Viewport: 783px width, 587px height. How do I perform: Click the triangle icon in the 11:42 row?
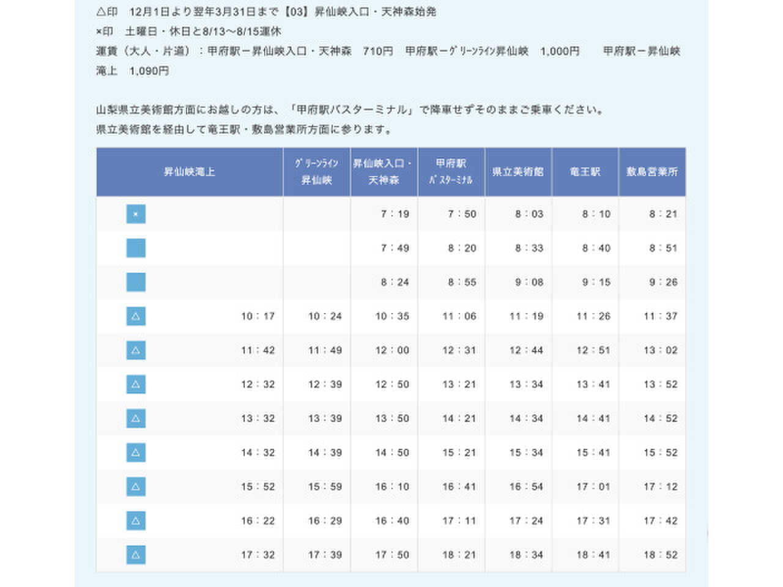click(x=136, y=350)
